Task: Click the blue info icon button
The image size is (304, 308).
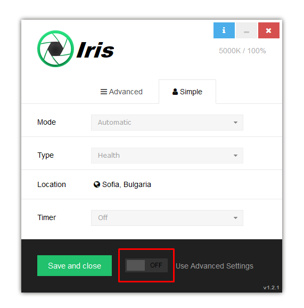Action: click(224, 30)
